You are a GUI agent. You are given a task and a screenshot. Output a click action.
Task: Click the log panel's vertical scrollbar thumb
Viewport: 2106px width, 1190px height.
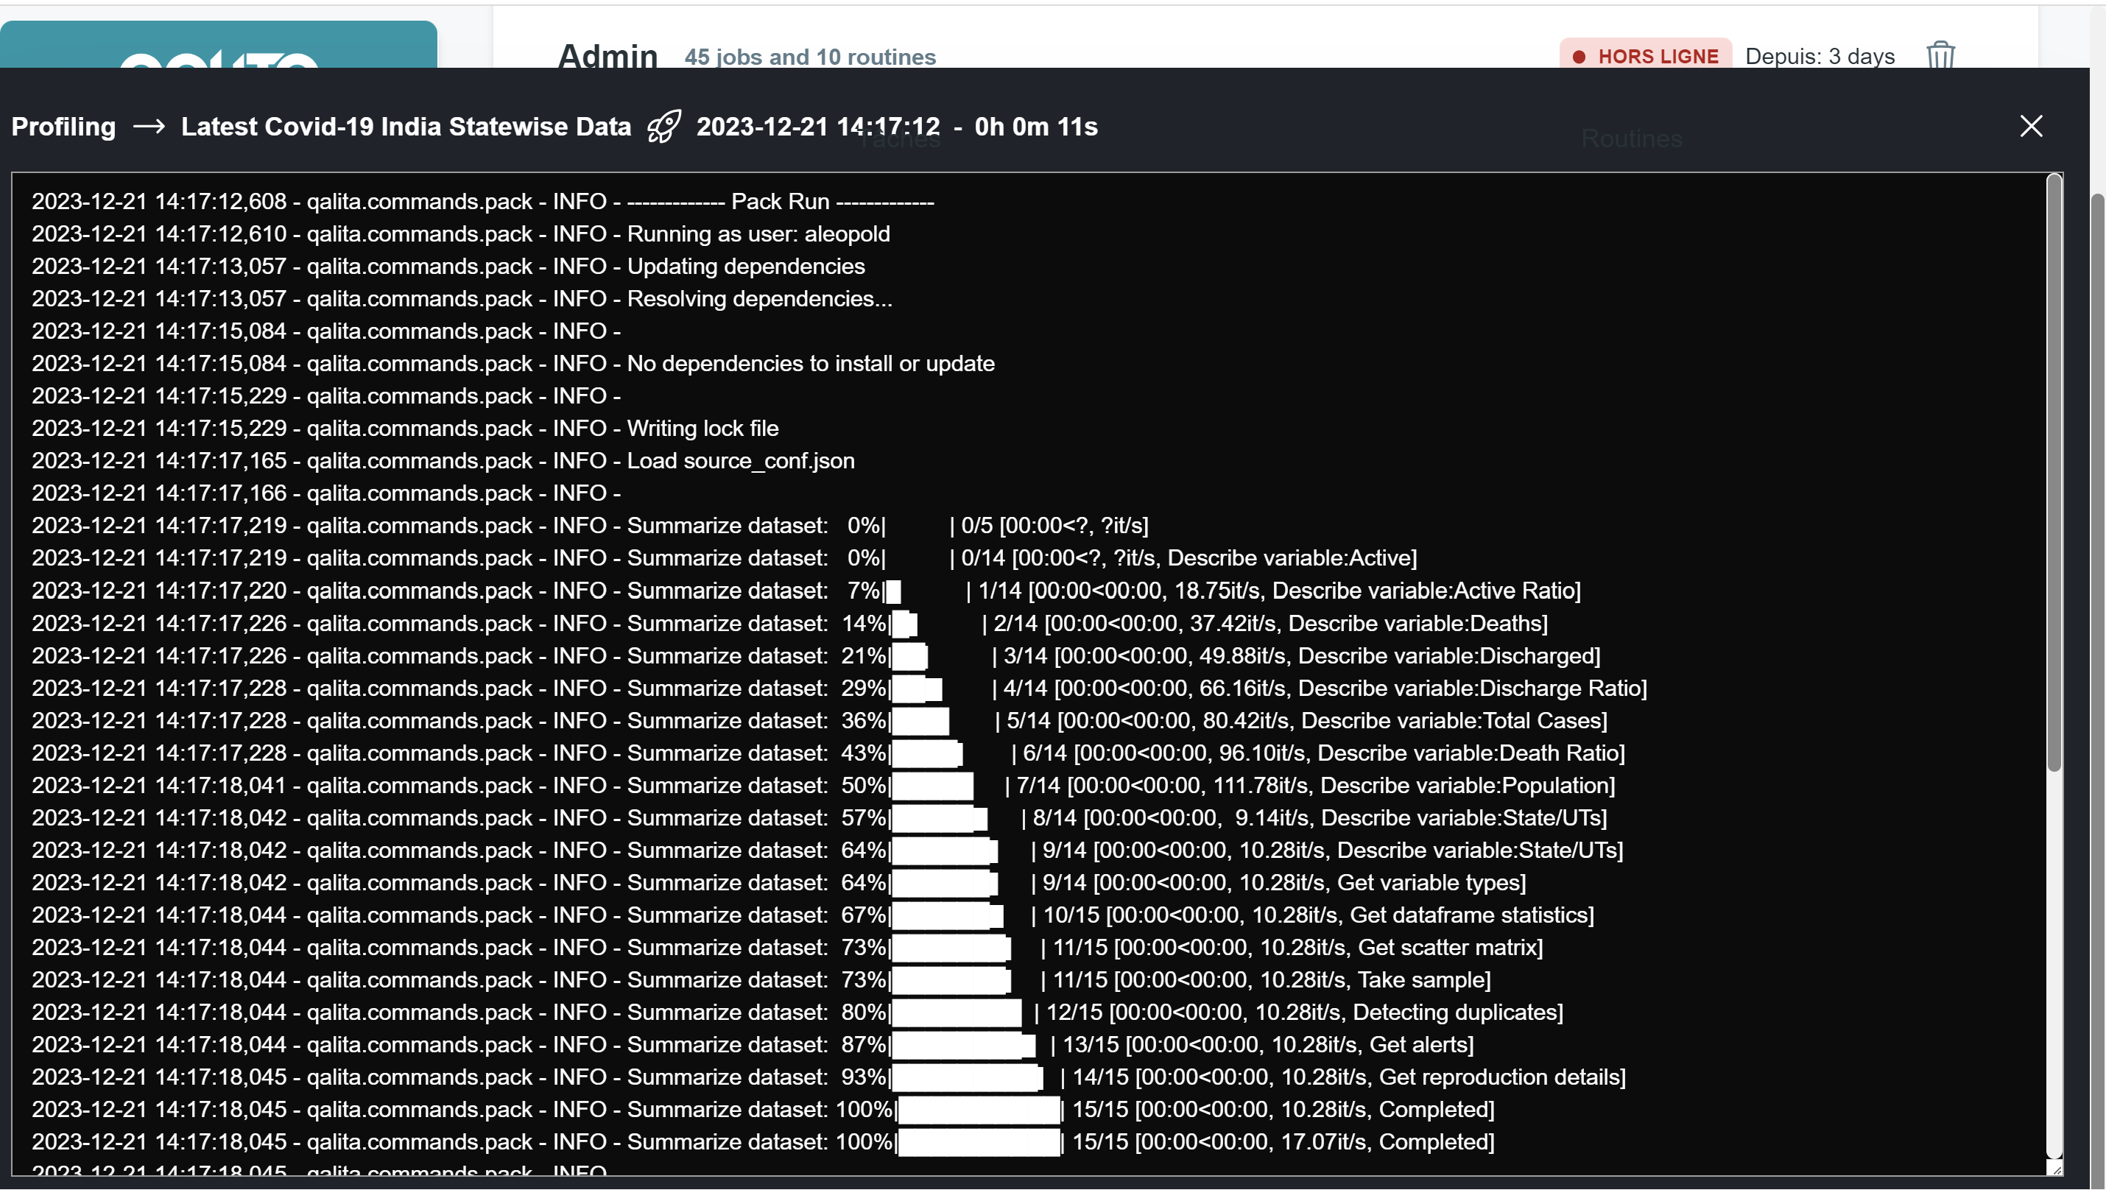pyautogui.click(x=2054, y=474)
